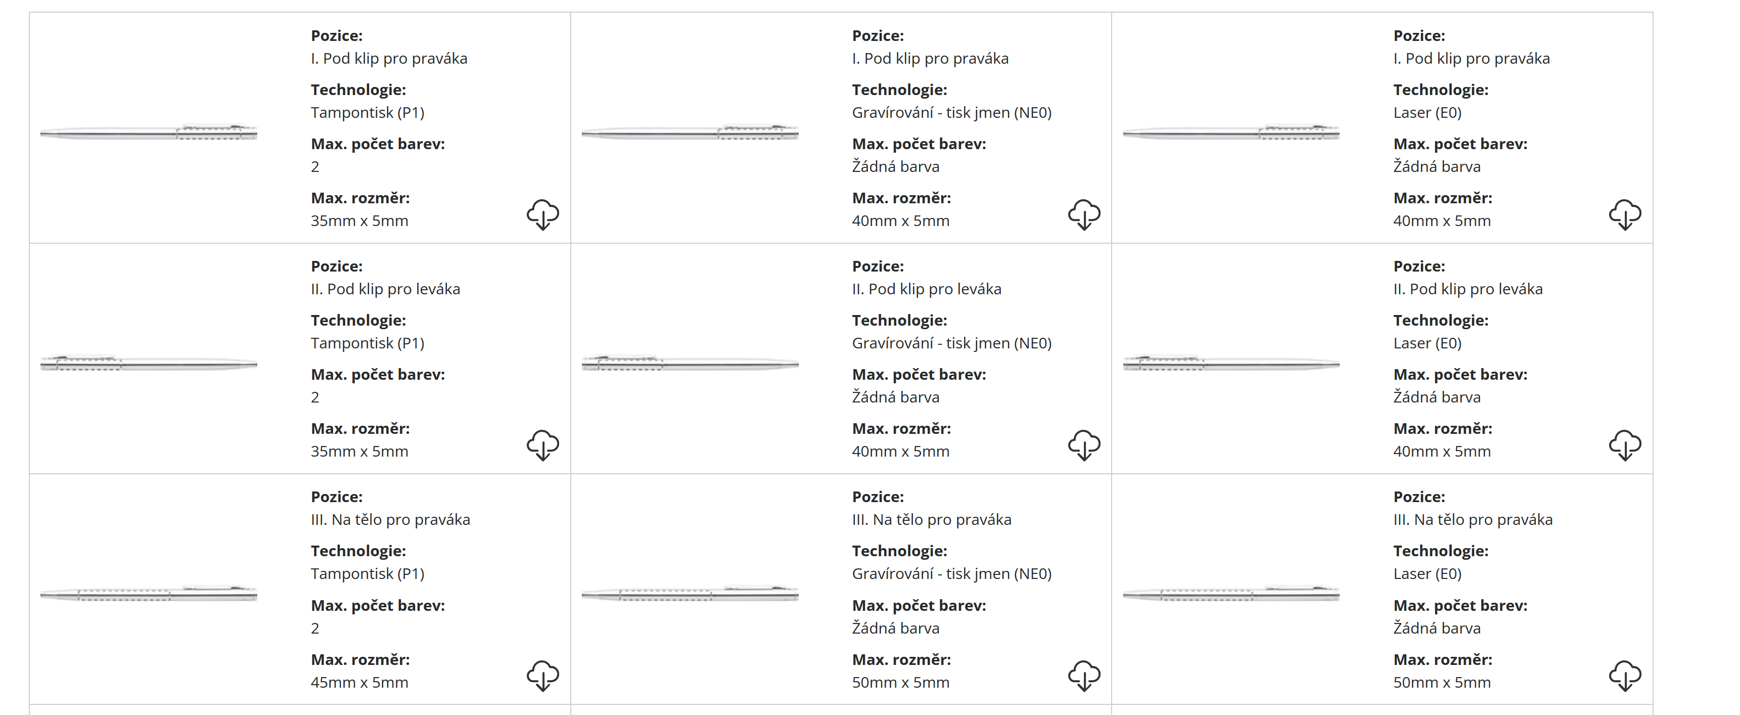The height and width of the screenshot is (715, 1740).
Task: Download Gravírování template for position III tělo
Action: click(1083, 676)
